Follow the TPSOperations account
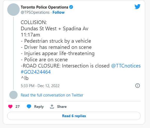 click(x=58, y=12)
